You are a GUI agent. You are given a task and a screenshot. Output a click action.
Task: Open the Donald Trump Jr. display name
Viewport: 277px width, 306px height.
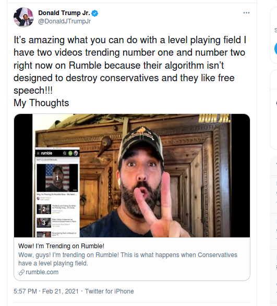coord(64,13)
